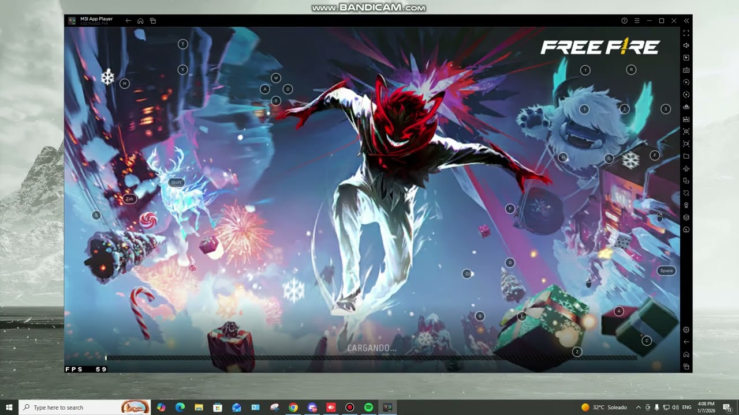The width and height of the screenshot is (739, 415).
Task: Click the memory trim icon in sidebar
Action: (x=686, y=107)
